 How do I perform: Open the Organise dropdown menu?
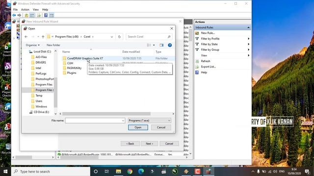pyautogui.click(x=32, y=45)
